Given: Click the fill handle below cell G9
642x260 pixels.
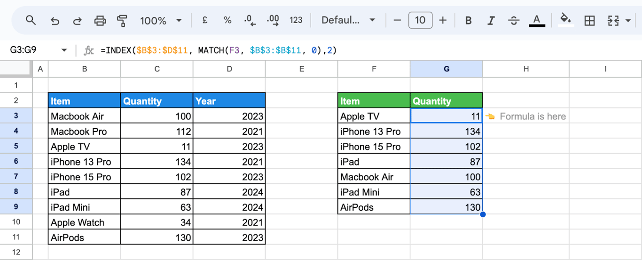Looking at the screenshot, I should pos(483,214).
